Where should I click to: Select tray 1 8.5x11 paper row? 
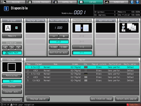(82, 67)
